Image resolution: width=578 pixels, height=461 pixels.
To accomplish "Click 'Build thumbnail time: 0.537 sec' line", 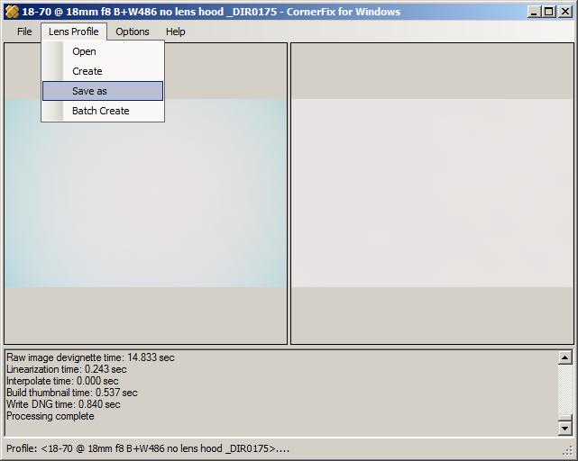I will (x=72, y=393).
